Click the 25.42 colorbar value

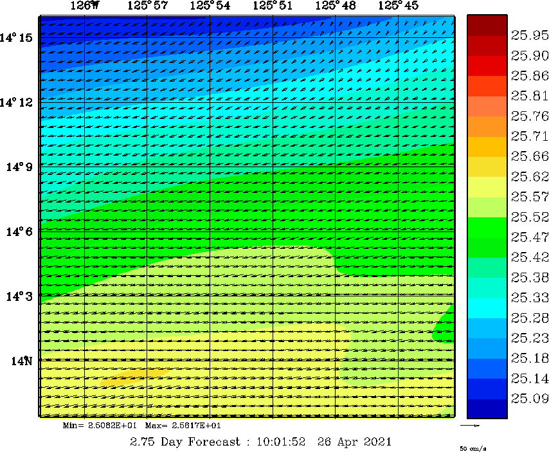(x=530, y=257)
